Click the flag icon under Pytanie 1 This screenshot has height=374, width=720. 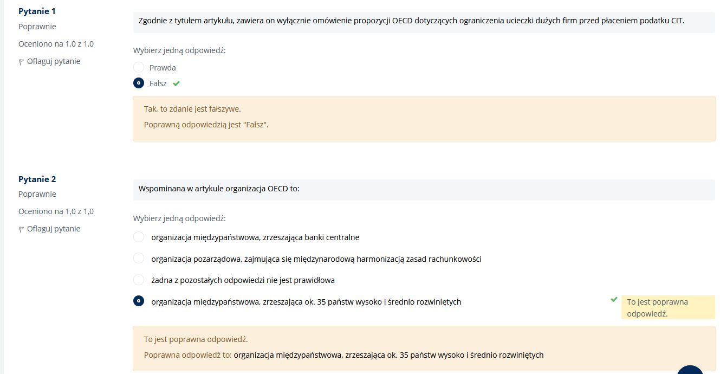tap(21, 62)
